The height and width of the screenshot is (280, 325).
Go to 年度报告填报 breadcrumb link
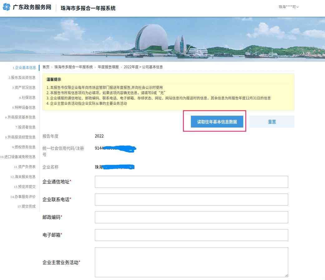108,67
